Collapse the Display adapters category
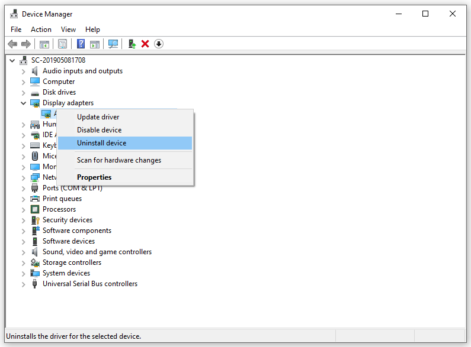This screenshot has width=471, height=347. (x=24, y=103)
